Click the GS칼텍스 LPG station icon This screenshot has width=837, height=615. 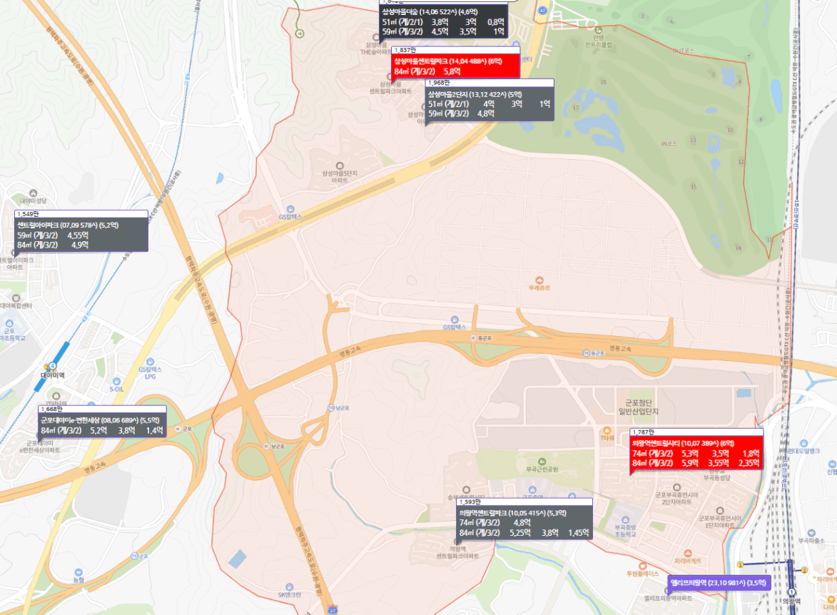click(x=150, y=362)
